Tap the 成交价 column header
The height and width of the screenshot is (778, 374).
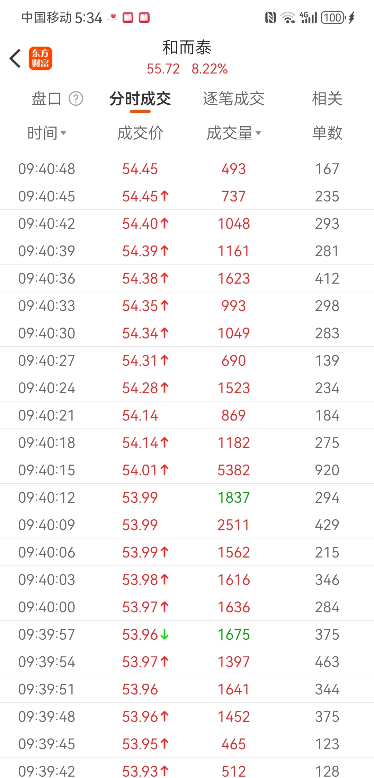[140, 133]
